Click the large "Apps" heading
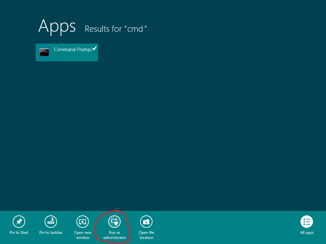The width and height of the screenshot is (326, 244). pos(57,27)
